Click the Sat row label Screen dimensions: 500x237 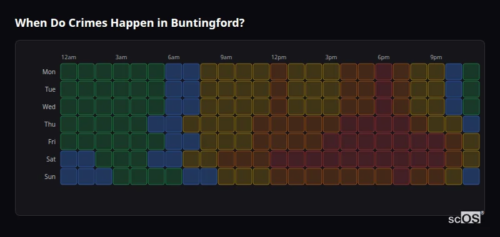[51, 160]
